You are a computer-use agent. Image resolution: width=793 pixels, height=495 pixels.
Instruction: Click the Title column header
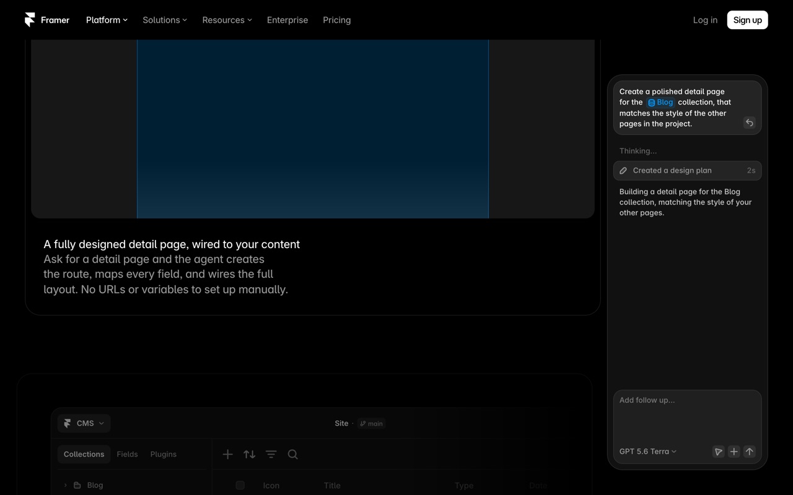pyautogui.click(x=332, y=486)
